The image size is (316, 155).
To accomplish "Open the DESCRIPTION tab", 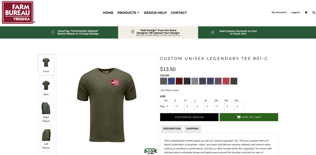I will click(172, 129).
